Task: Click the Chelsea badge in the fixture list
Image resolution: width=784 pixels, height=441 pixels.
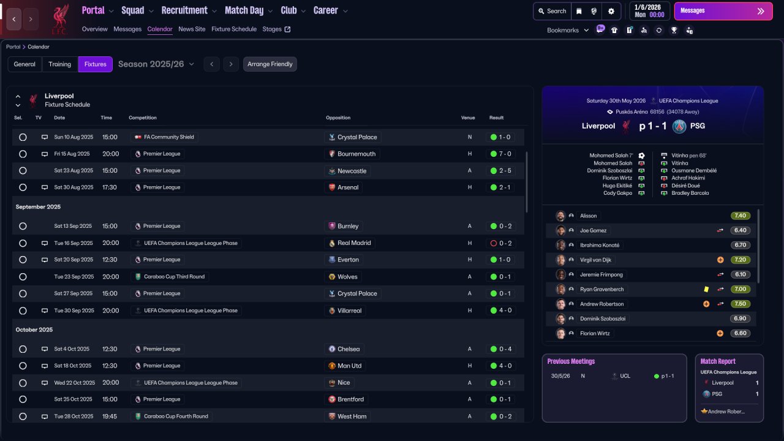Action: (332, 349)
